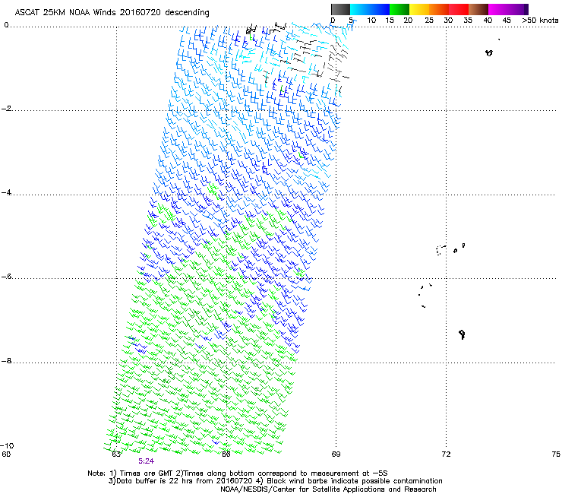Click the legend value label "35"

pyautogui.click(x=468, y=21)
